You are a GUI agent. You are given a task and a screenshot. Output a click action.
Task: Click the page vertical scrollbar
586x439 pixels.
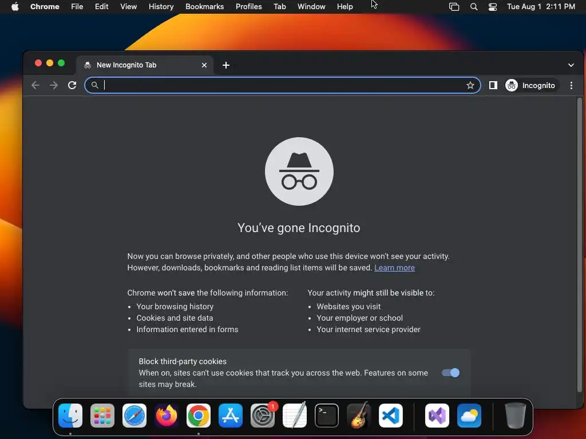coord(579,245)
